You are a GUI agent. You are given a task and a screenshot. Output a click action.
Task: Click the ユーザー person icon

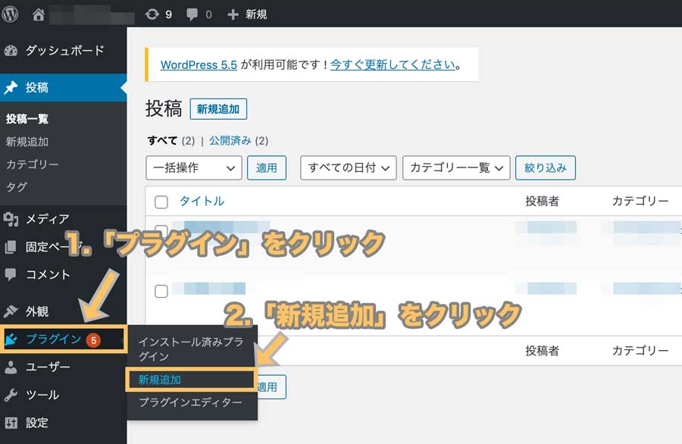tap(11, 367)
